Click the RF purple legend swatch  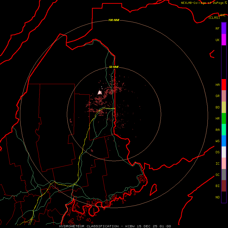coord(224,28)
